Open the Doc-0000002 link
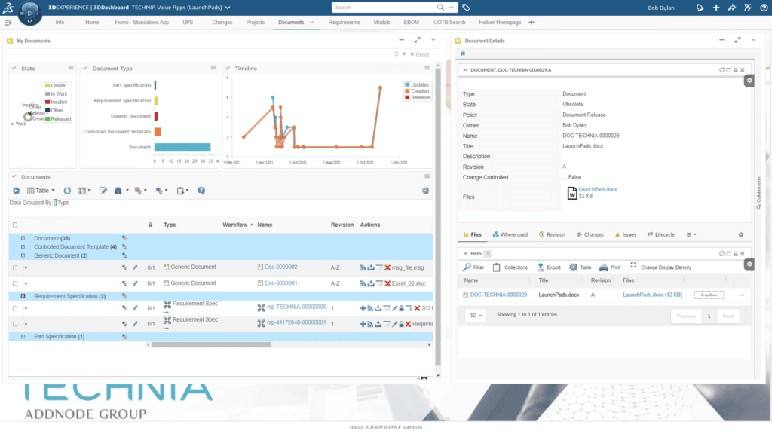The image size is (772, 434). pyautogui.click(x=281, y=267)
